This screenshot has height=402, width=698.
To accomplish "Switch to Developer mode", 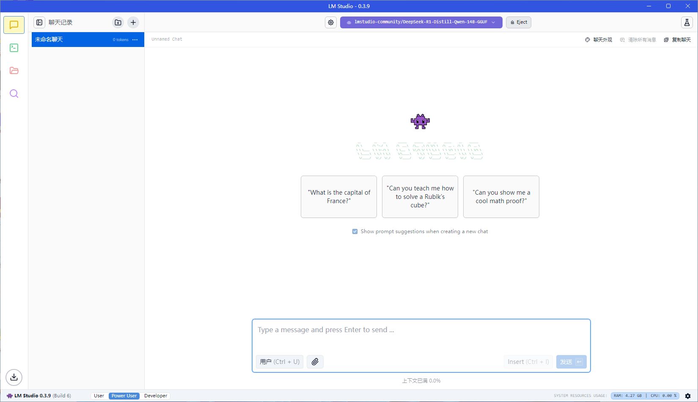I will coord(156,396).
